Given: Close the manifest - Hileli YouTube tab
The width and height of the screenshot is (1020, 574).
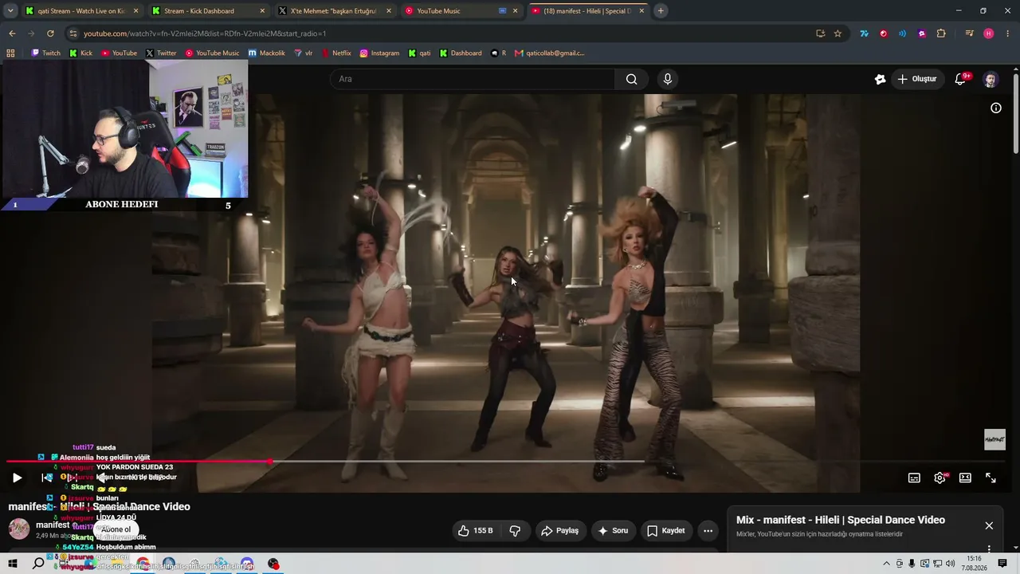Looking at the screenshot, I should point(641,11).
